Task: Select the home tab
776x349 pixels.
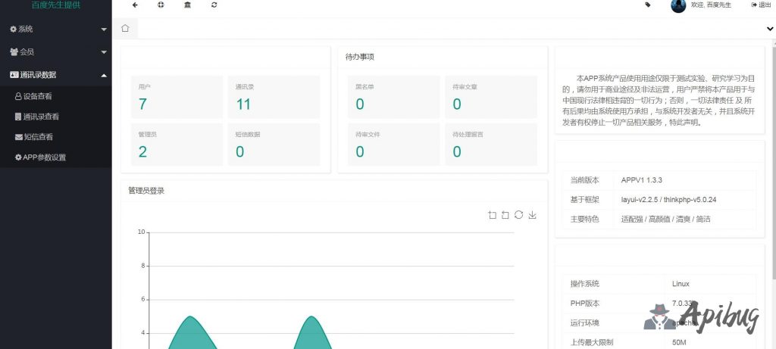Action: (x=125, y=29)
